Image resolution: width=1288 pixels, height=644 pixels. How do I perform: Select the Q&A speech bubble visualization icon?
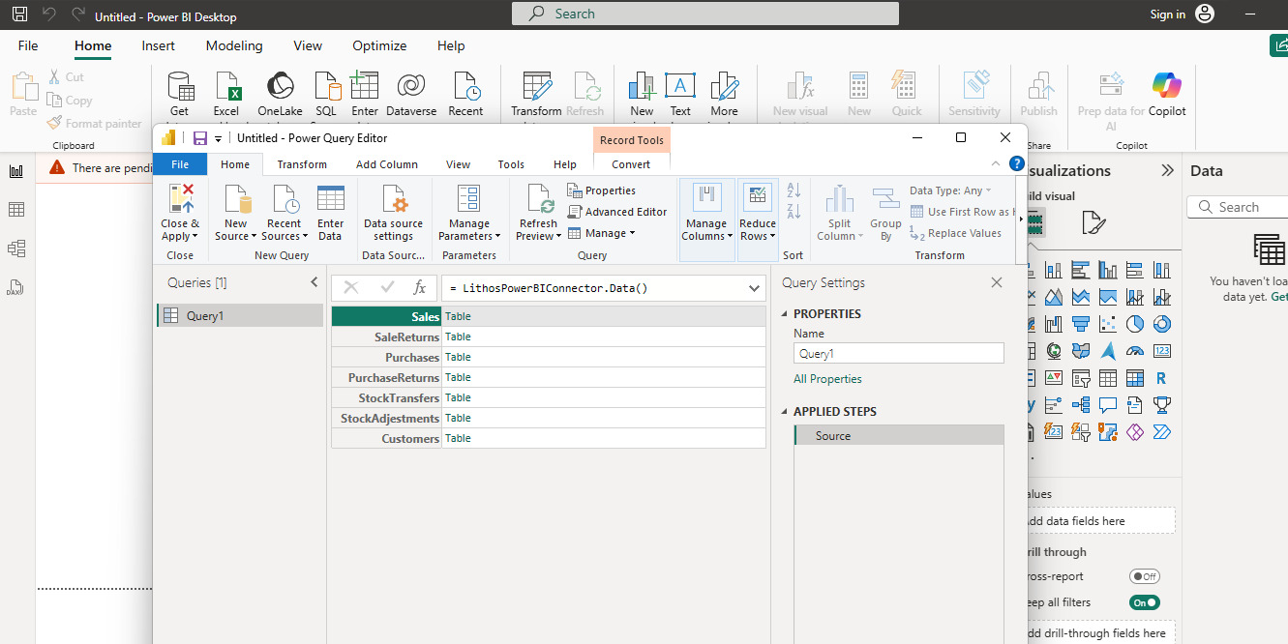1108,404
